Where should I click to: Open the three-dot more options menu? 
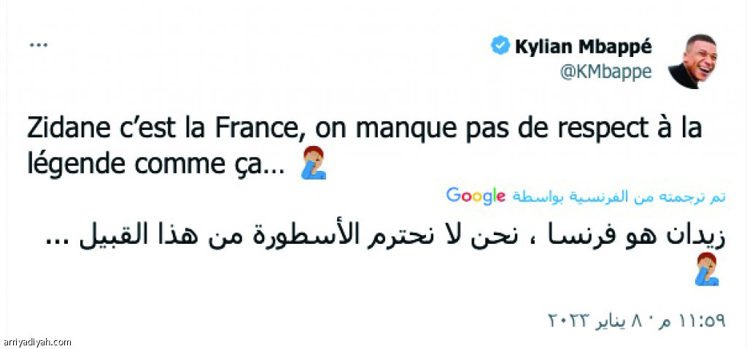(37, 45)
